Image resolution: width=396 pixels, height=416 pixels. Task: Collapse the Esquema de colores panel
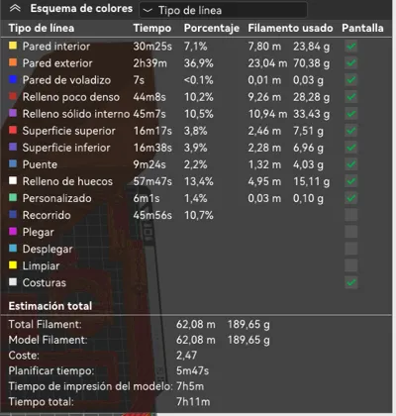[x=15, y=9]
